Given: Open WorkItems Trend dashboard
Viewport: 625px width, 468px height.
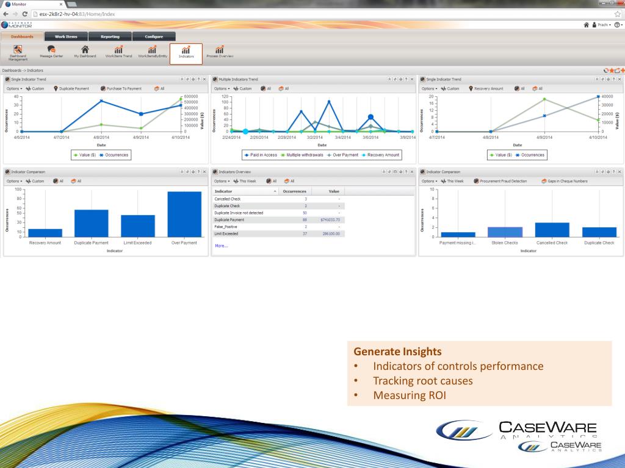Looking at the screenshot, I should [x=118, y=52].
